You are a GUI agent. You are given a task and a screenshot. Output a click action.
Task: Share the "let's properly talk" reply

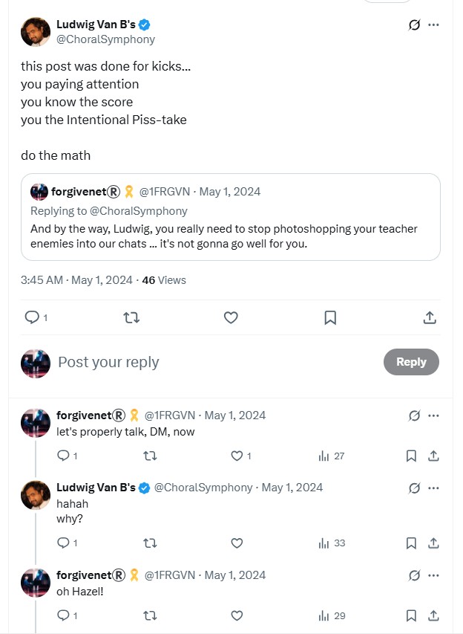[433, 456]
